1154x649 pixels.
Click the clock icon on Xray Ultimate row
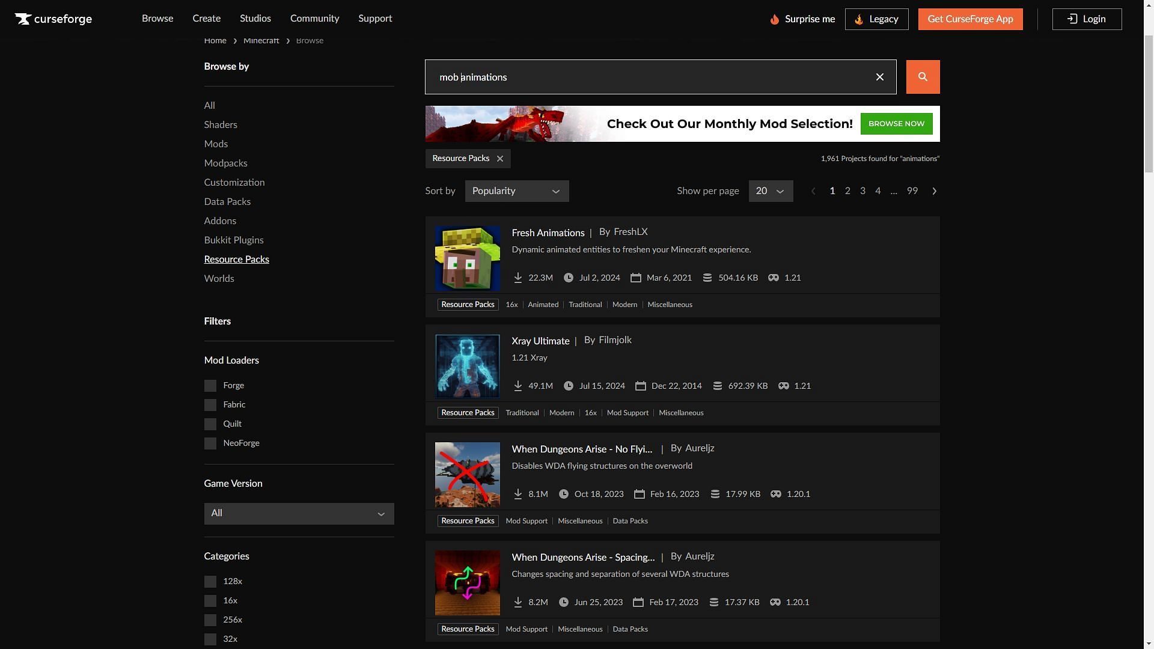point(569,386)
